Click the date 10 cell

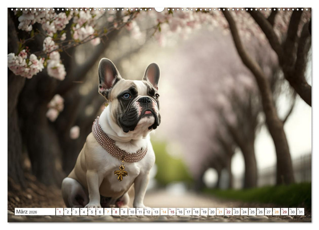[133, 212]
